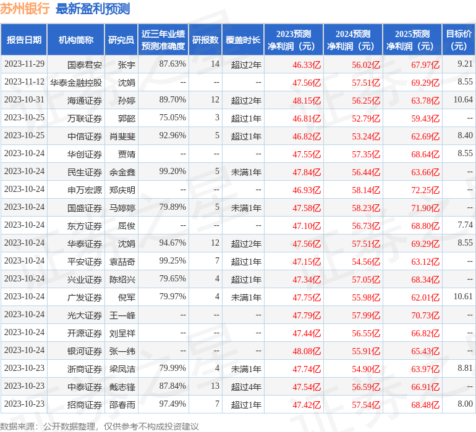The width and height of the screenshot is (476, 432).
Task: Click researcher name 马婷婷
Action: pyautogui.click(x=122, y=207)
